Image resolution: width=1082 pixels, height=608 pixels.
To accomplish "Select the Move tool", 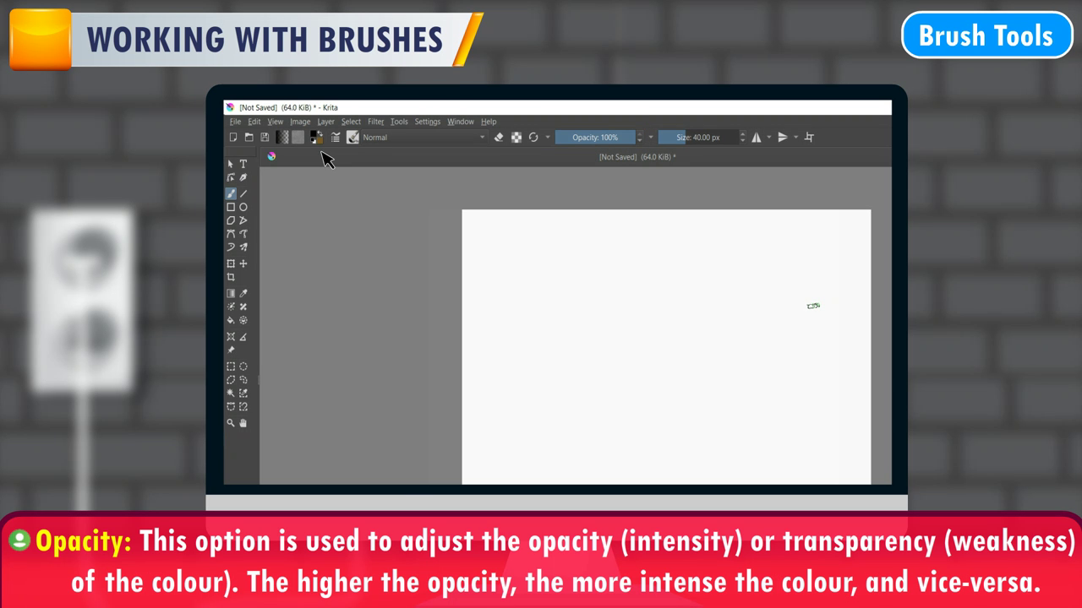I will (x=243, y=263).
